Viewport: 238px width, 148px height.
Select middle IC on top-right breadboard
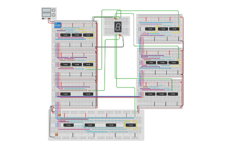click(x=162, y=29)
